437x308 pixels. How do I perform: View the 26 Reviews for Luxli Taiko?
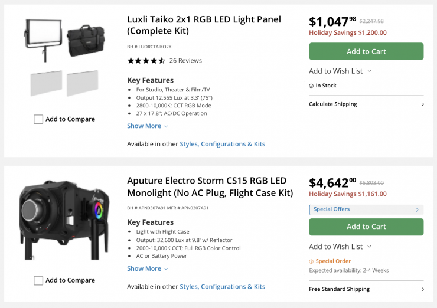click(185, 61)
